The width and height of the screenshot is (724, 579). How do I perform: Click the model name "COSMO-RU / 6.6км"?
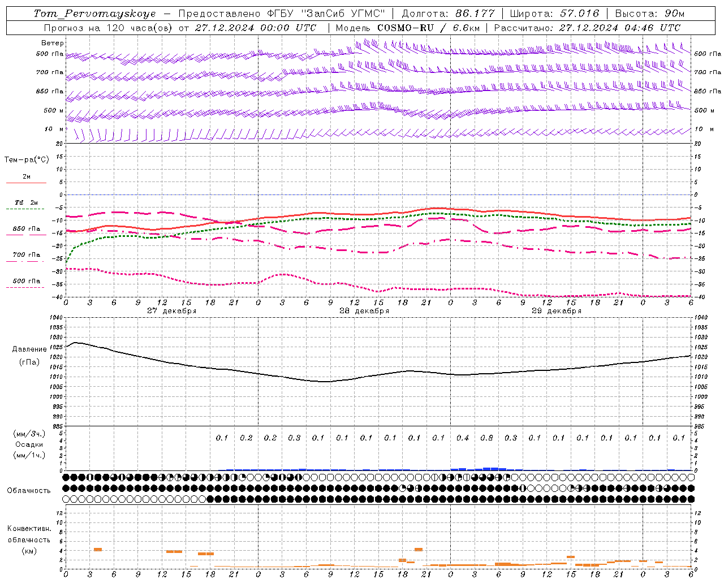click(428, 28)
